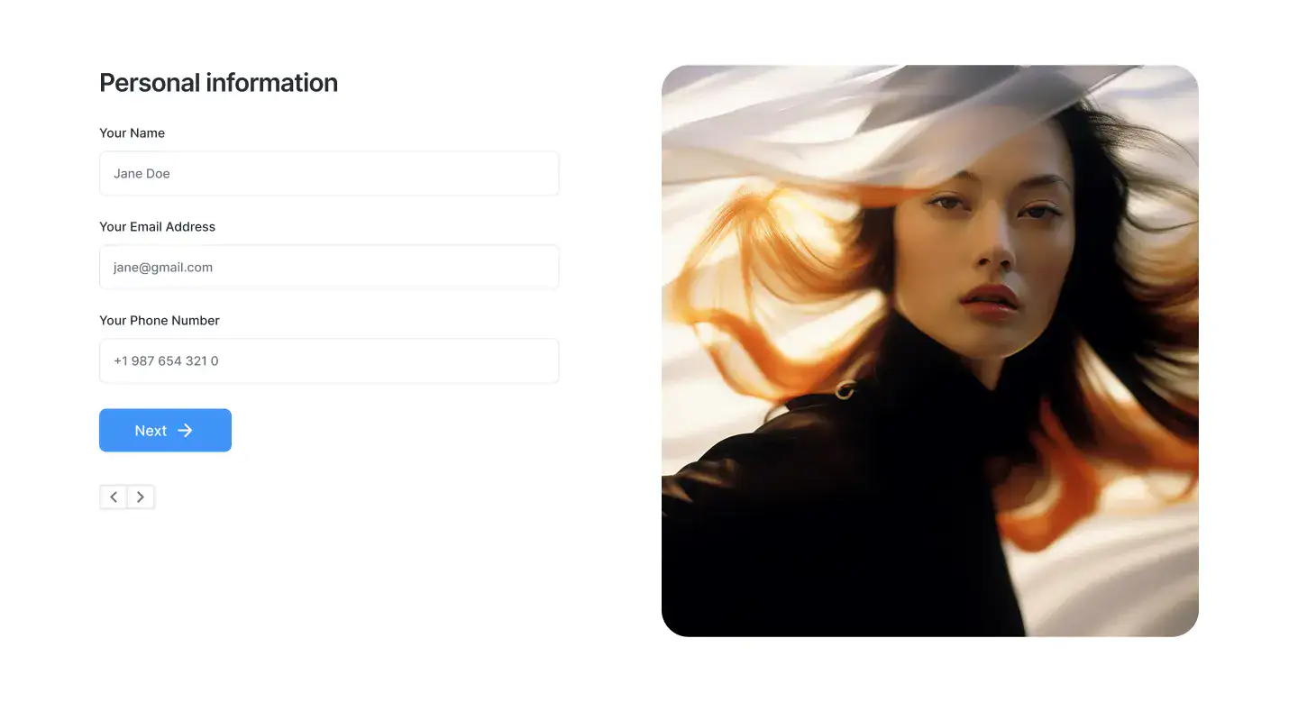Click the "Your Phone Number" field label

(160, 320)
